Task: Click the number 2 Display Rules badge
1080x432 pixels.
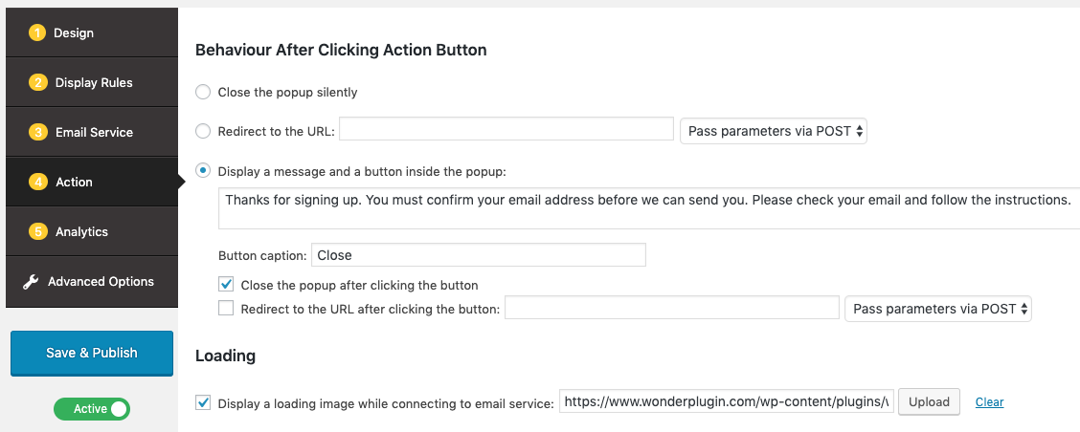Action: (x=37, y=83)
